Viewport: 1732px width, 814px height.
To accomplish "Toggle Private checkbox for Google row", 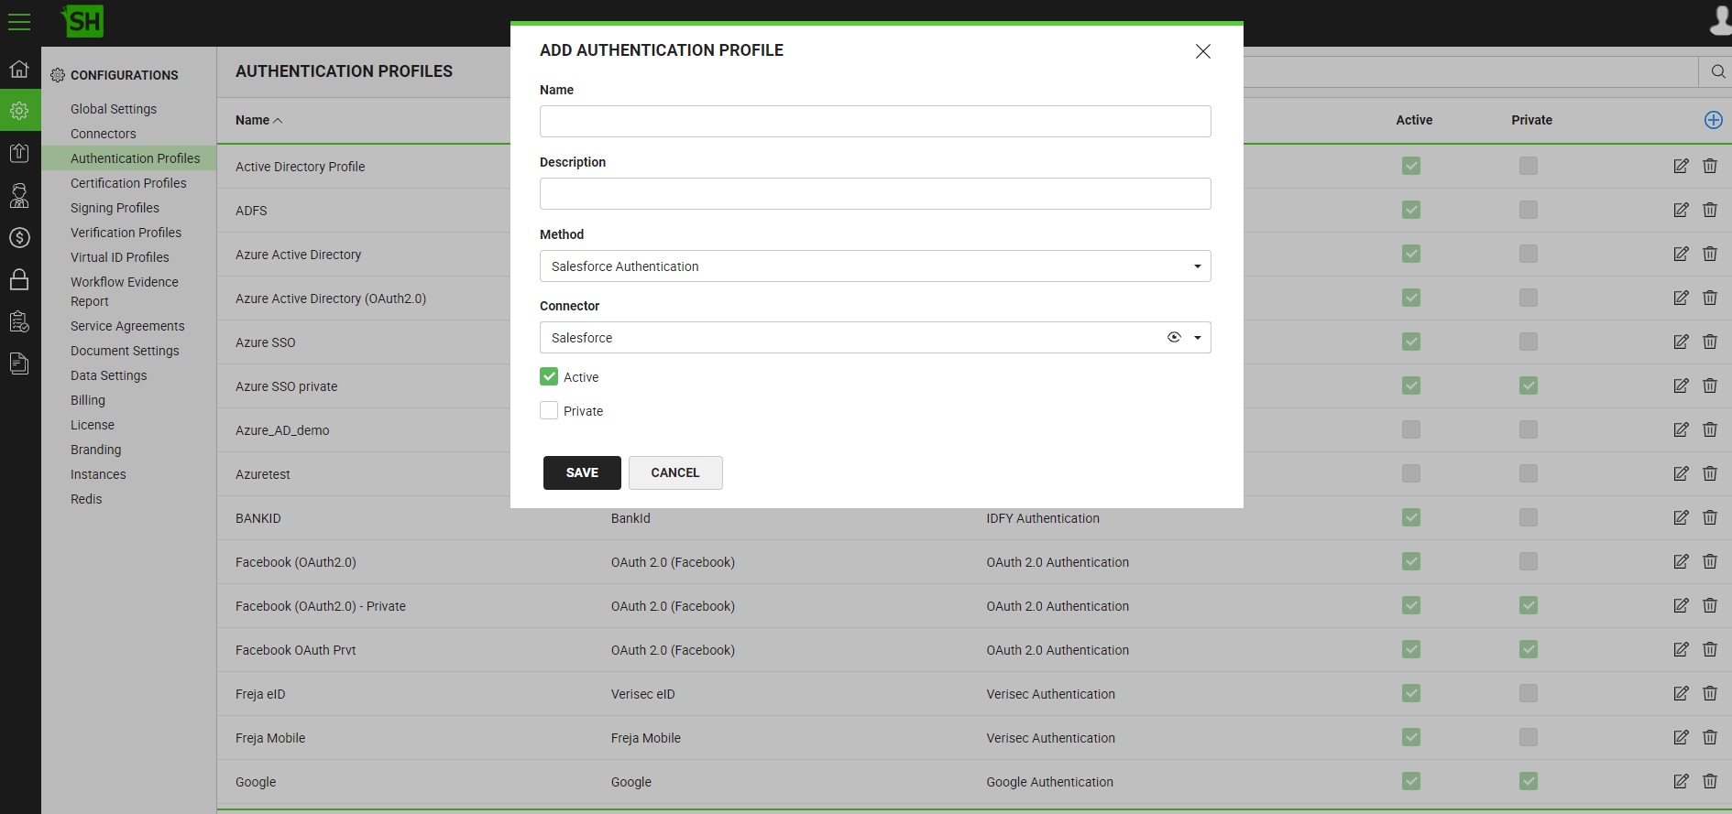I will (x=1529, y=781).
